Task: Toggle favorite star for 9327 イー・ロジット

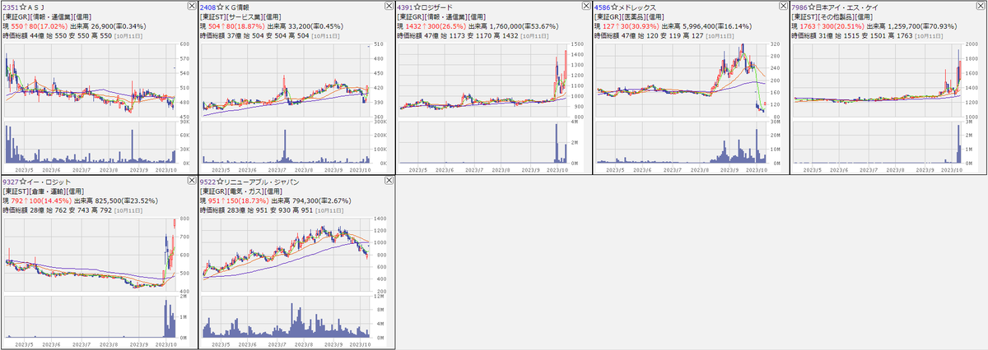Action: click(x=22, y=181)
